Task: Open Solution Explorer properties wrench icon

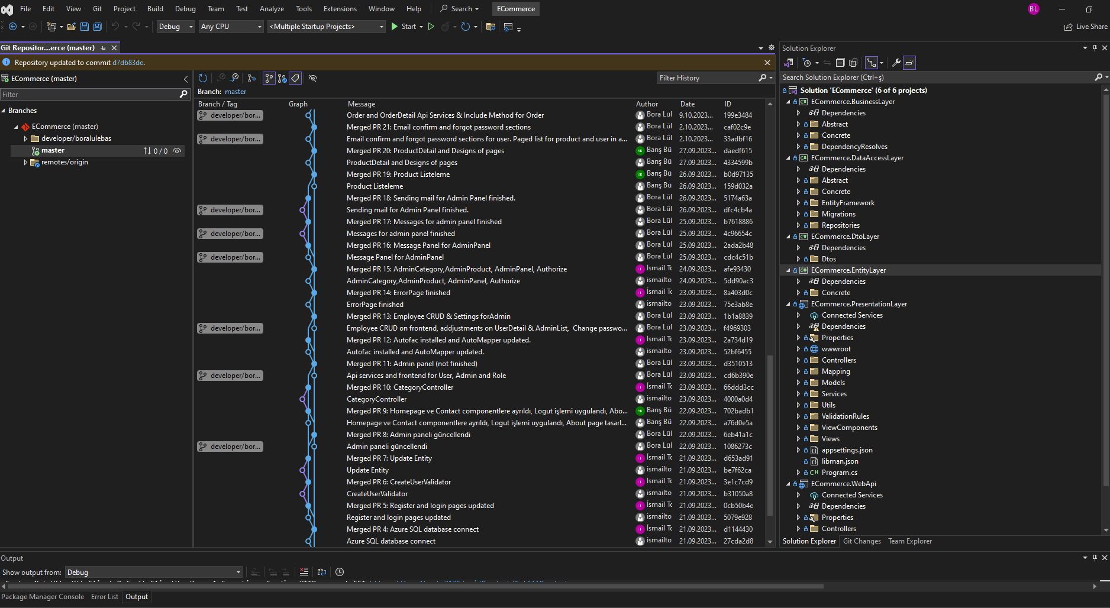Action: tap(896, 63)
